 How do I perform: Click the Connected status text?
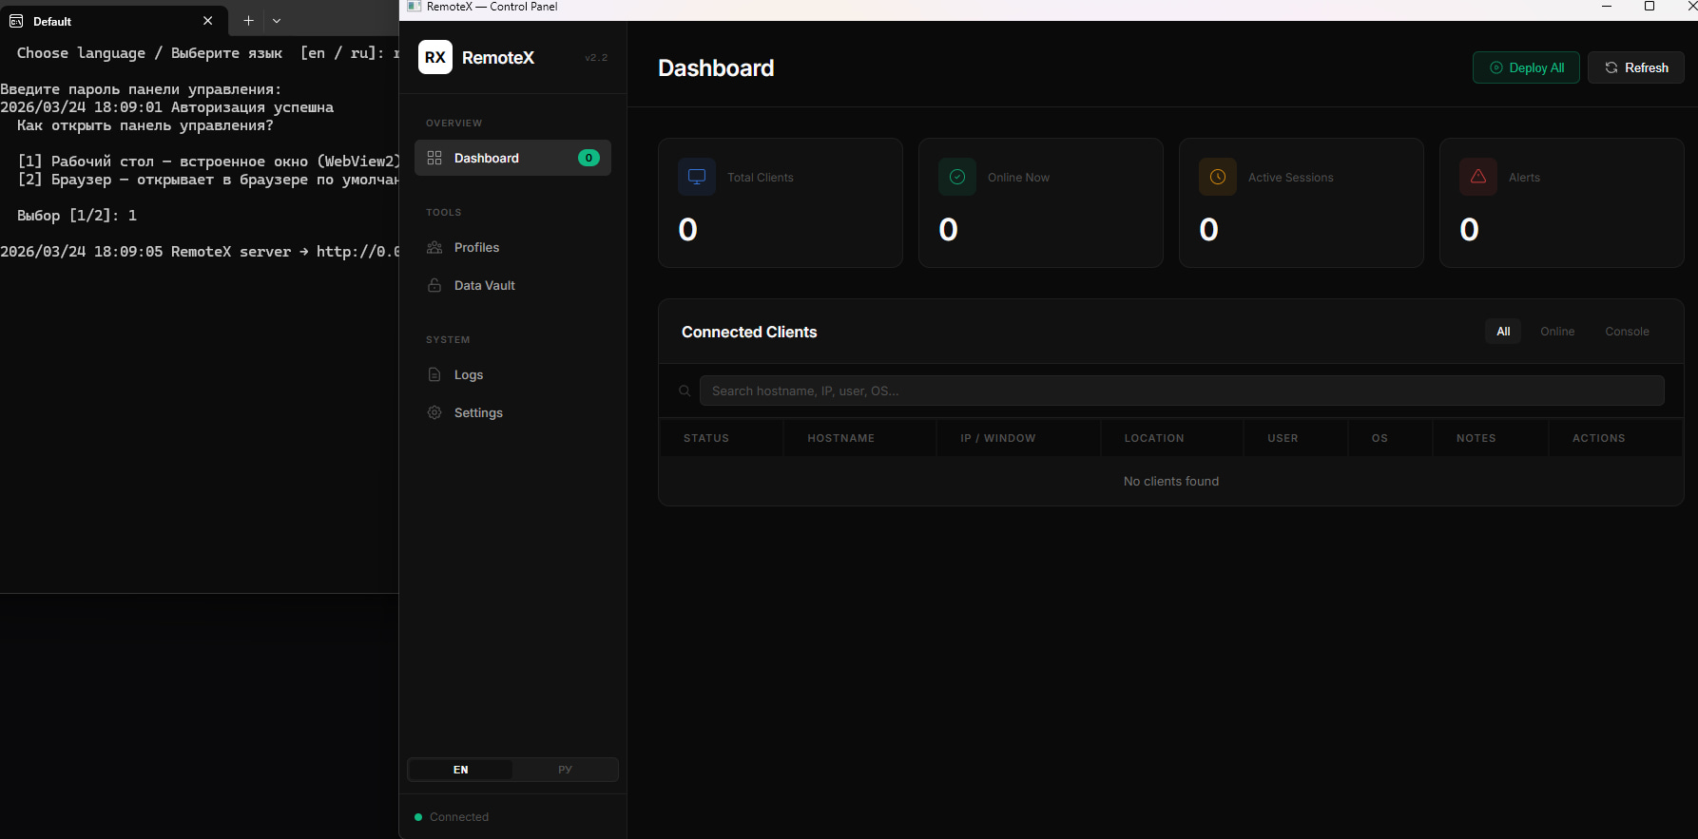coord(459,817)
